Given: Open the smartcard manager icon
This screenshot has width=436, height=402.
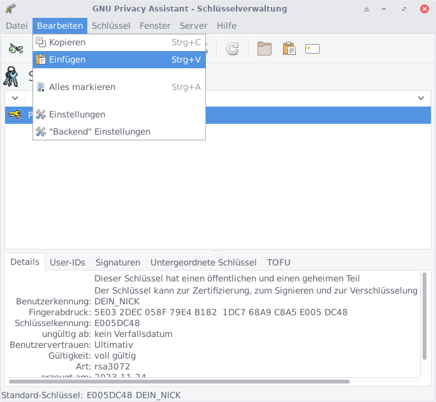Looking at the screenshot, I should [312, 49].
